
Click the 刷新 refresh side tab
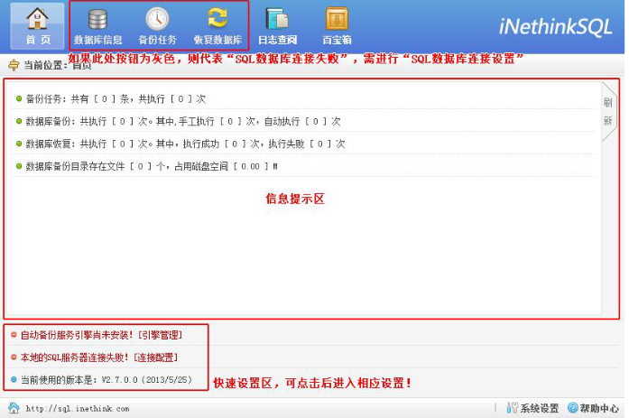click(608, 112)
